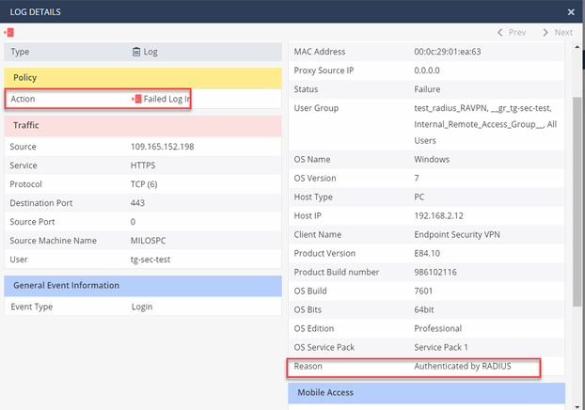Click the product version E84.10
This screenshot has height=410, width=585.
[x=427, y=253]
